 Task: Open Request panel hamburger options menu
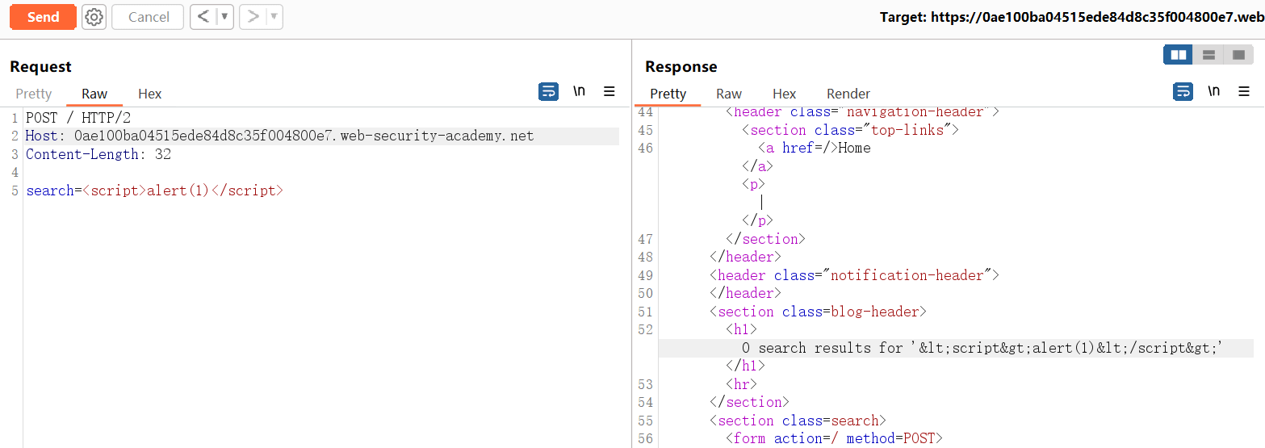609,92
